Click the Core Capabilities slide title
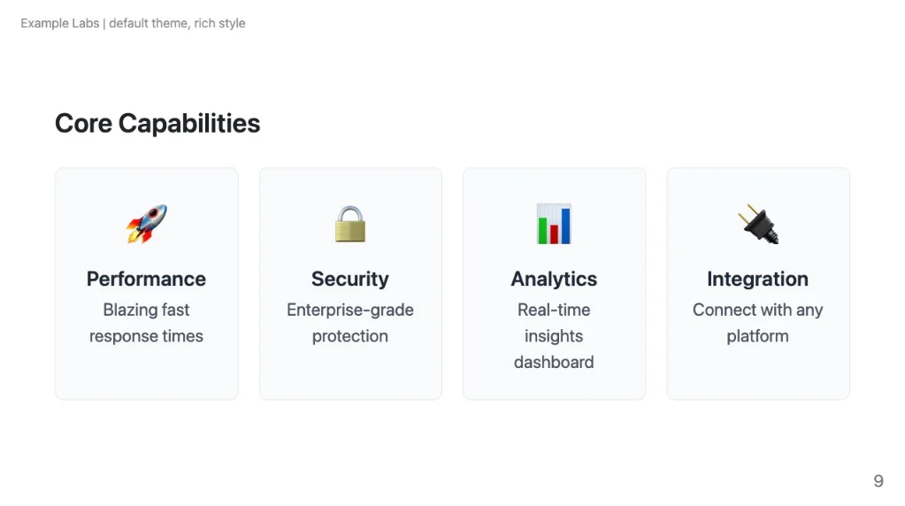 tap(157, 123)
